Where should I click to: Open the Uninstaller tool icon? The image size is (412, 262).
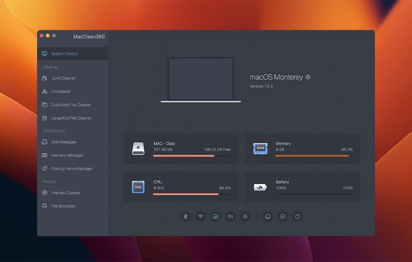click(x=45, y=91)
